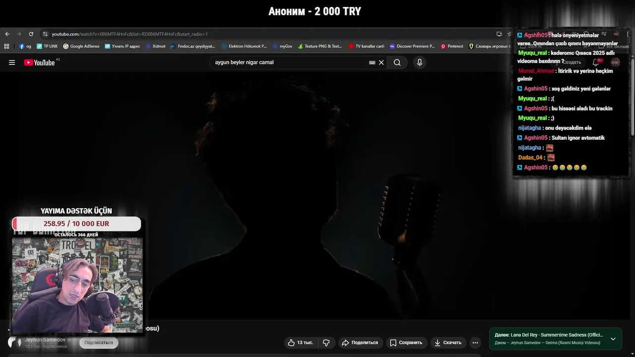Open site information icon in address bar
635x357 pixels.
(45, 34)
